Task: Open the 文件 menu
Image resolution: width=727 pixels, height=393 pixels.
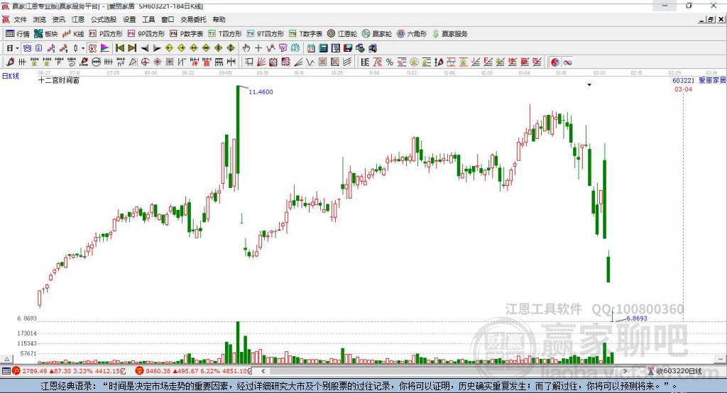Action: 20,19
